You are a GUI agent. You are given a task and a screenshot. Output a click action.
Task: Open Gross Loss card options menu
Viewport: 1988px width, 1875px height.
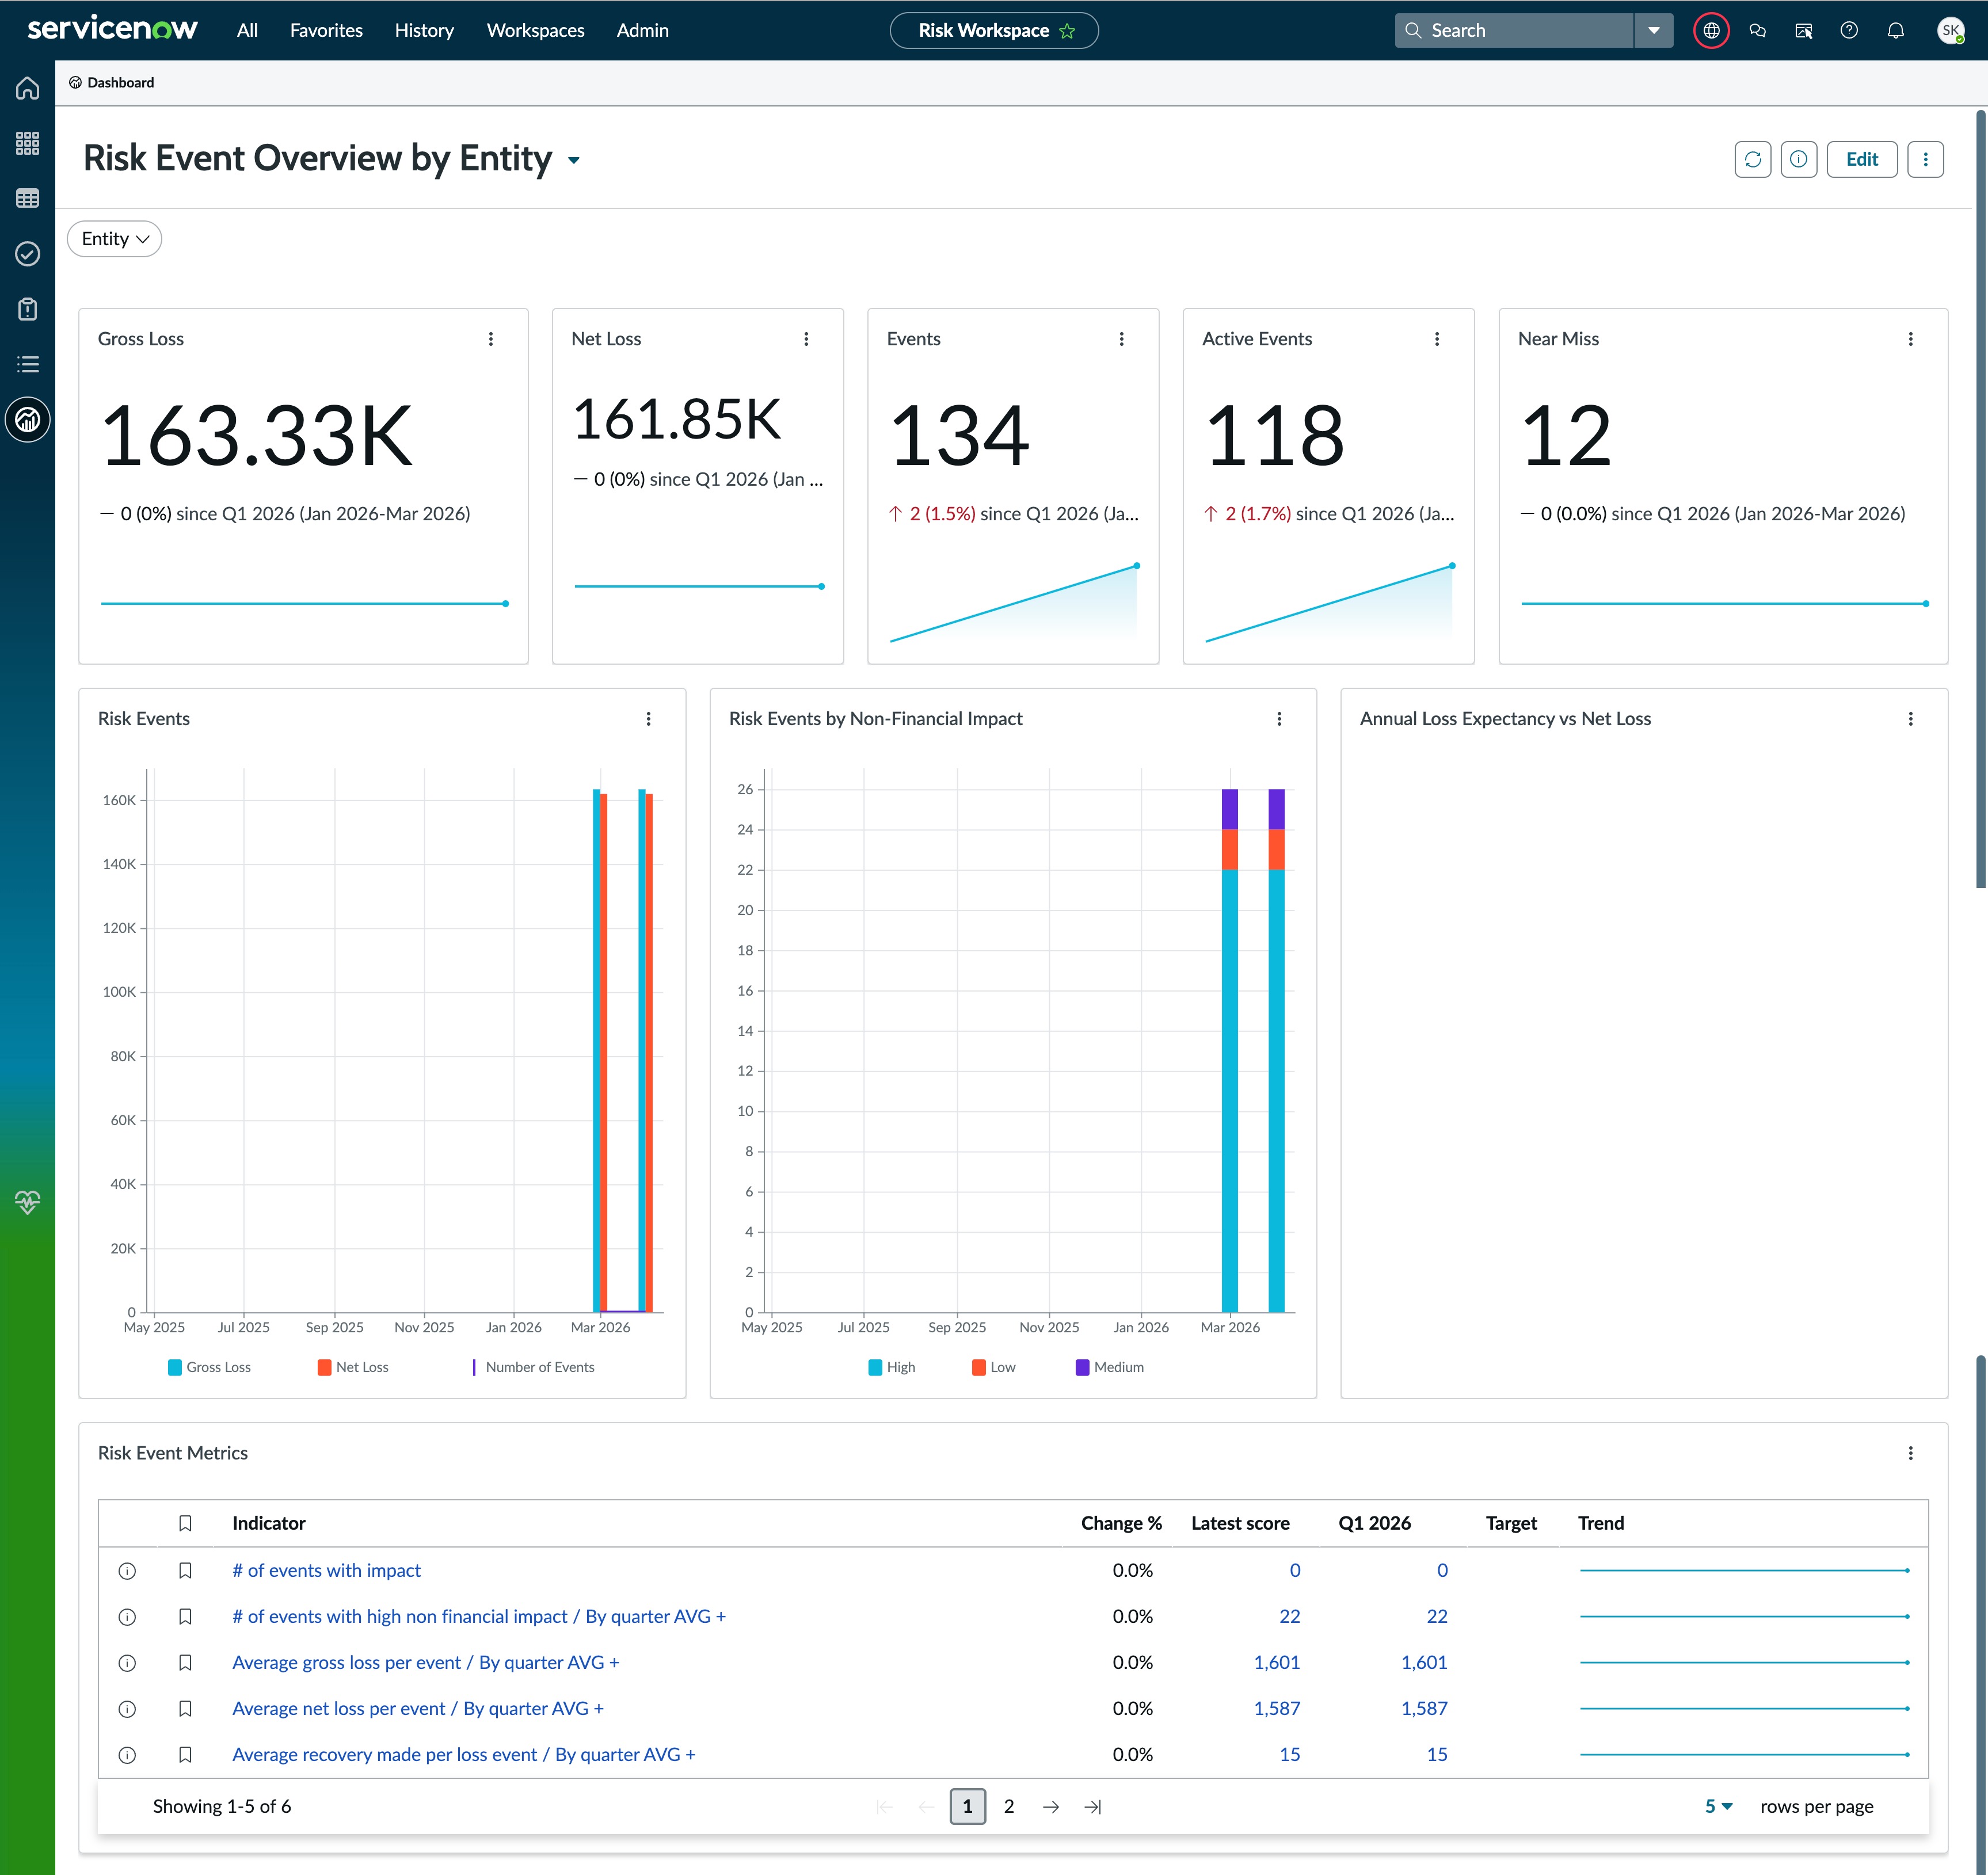[491, 339]
